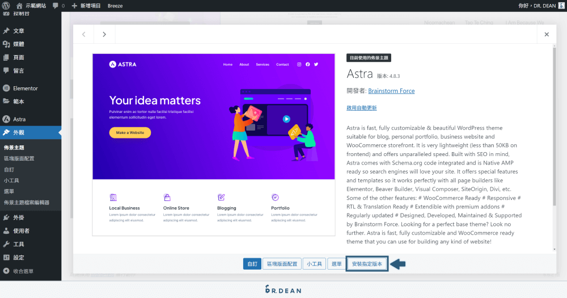
Task: Click the 小工具 button in footer
Action: 314,264
